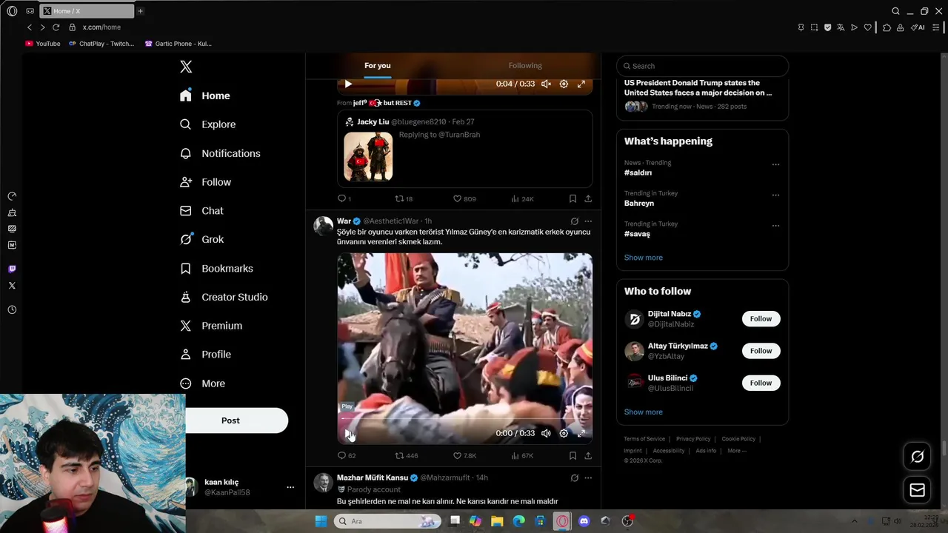Open settings gear of top video
This screenshot has width=948, height=533.
[x=564, y=84]
